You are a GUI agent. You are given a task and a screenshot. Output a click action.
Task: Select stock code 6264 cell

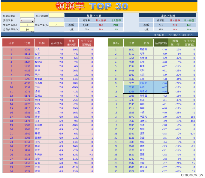pyautogui.click(x=131, y=58)
